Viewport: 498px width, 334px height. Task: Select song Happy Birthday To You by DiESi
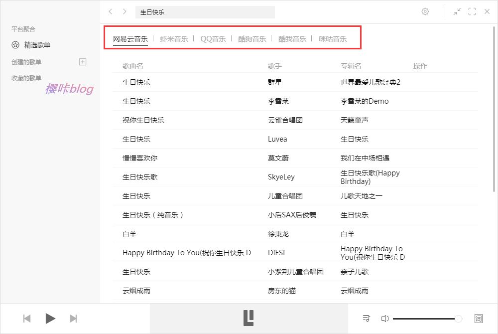pyautogui.click(x=187, y=253)
